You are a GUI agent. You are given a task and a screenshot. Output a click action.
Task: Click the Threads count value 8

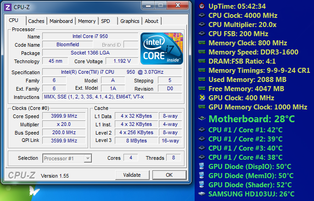click(x=174, y=158)
